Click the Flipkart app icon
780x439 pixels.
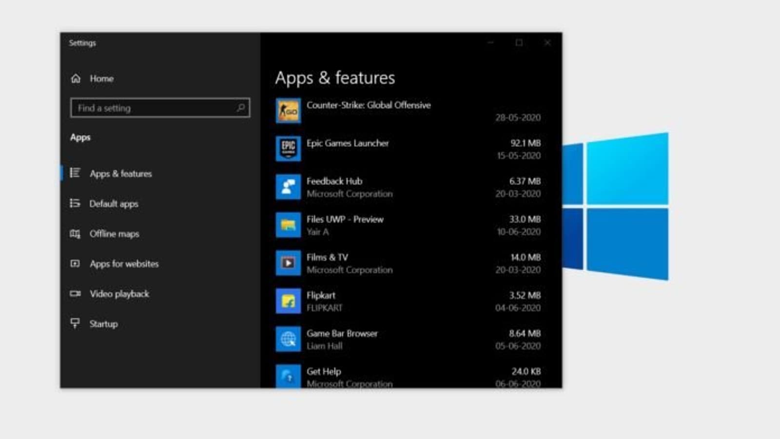(x=288, y=301)
